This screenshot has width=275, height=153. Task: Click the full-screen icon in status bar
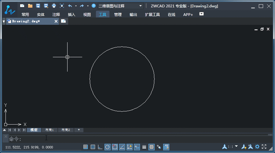(x=264, y=147)
